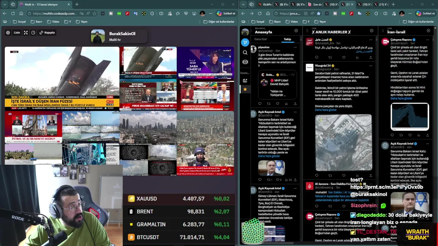Click Daha fazla göster in Çatışma Raporu post
Viewport: 438px width, 246px height.
401,98
